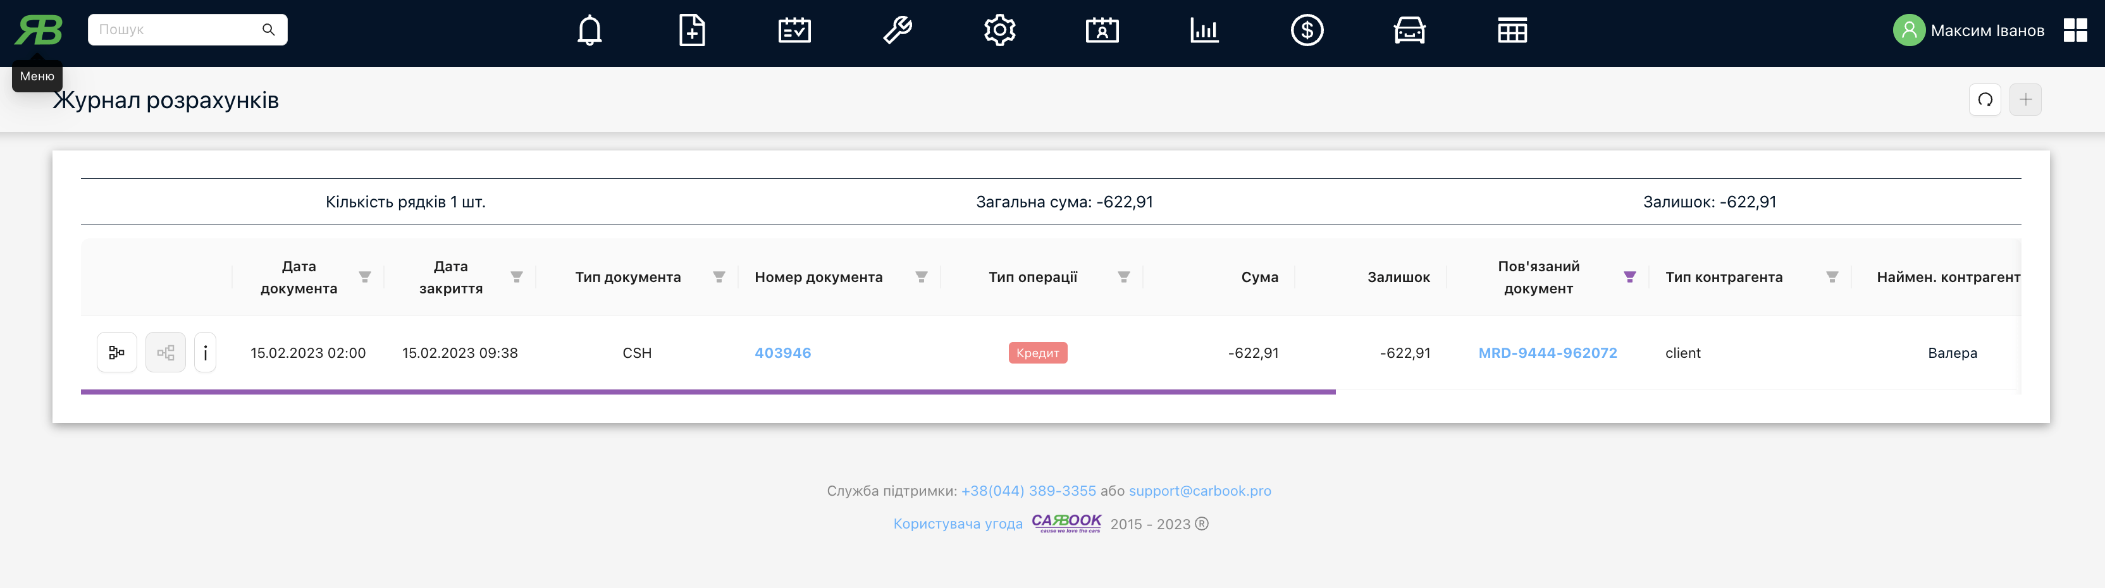
Task: Click the contact calendar icon
Action: click(x=1102, y=31)
